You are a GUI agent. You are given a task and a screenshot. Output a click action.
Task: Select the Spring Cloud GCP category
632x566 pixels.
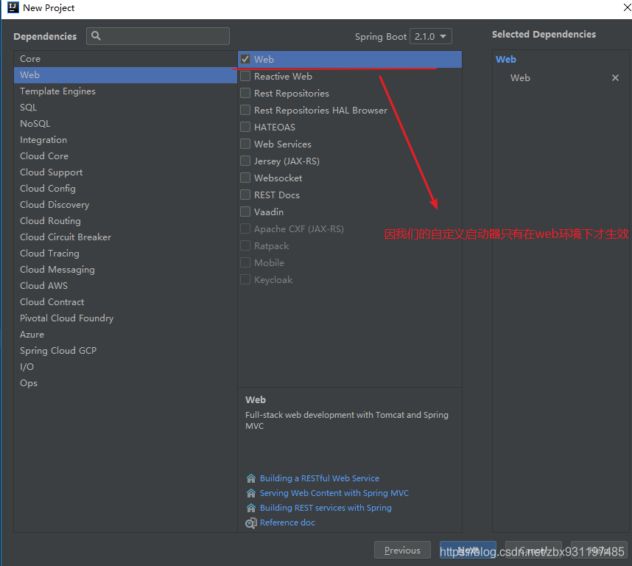[125, 350]
